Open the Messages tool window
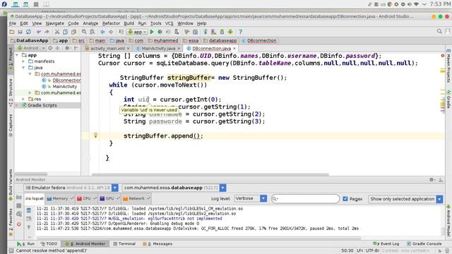Image resolution: width=452 pixels, height=254 pixels. (157, 243)
